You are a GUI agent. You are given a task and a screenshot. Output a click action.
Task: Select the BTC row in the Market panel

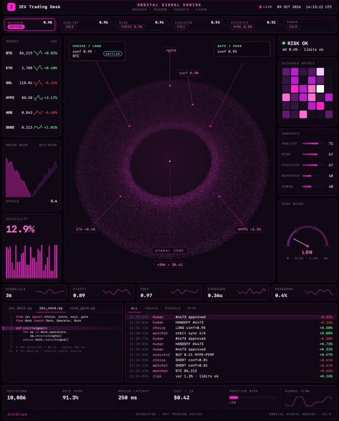31,53
